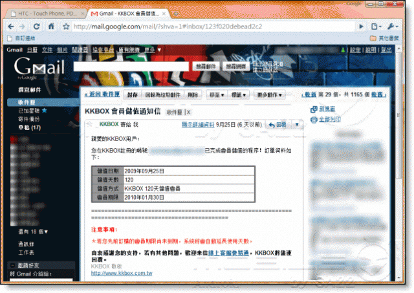
Task: Open the 標籤 labels dropdown
Action: pyautogui.click(x=239, y=95)
